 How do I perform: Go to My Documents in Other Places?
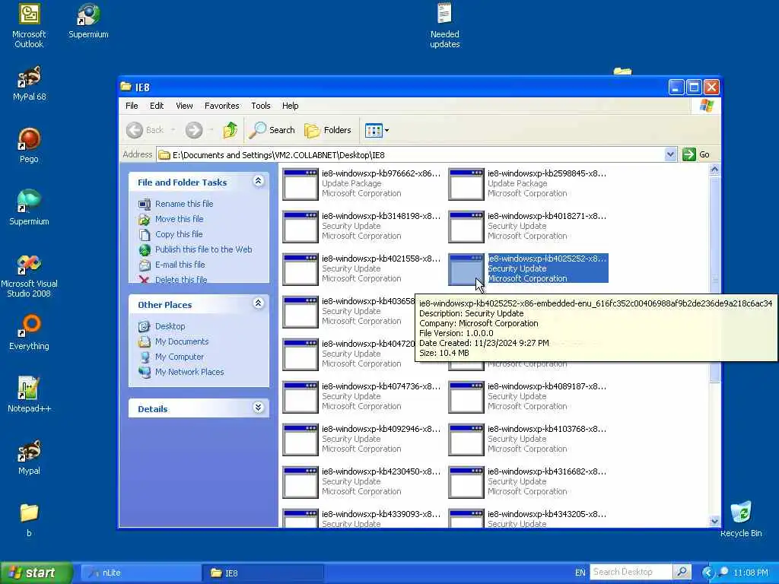pyautogui.click(x=182, y=341)
